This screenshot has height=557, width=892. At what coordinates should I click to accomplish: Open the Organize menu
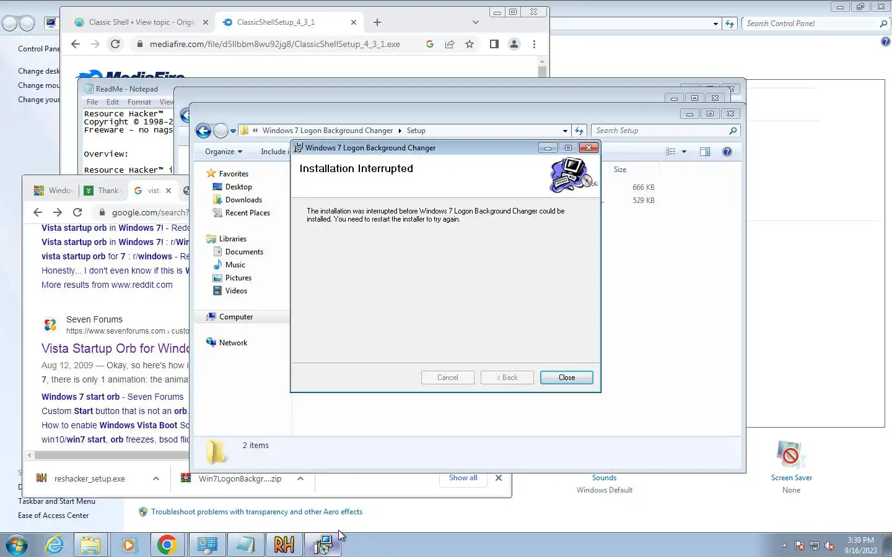(x=224, y=152)
